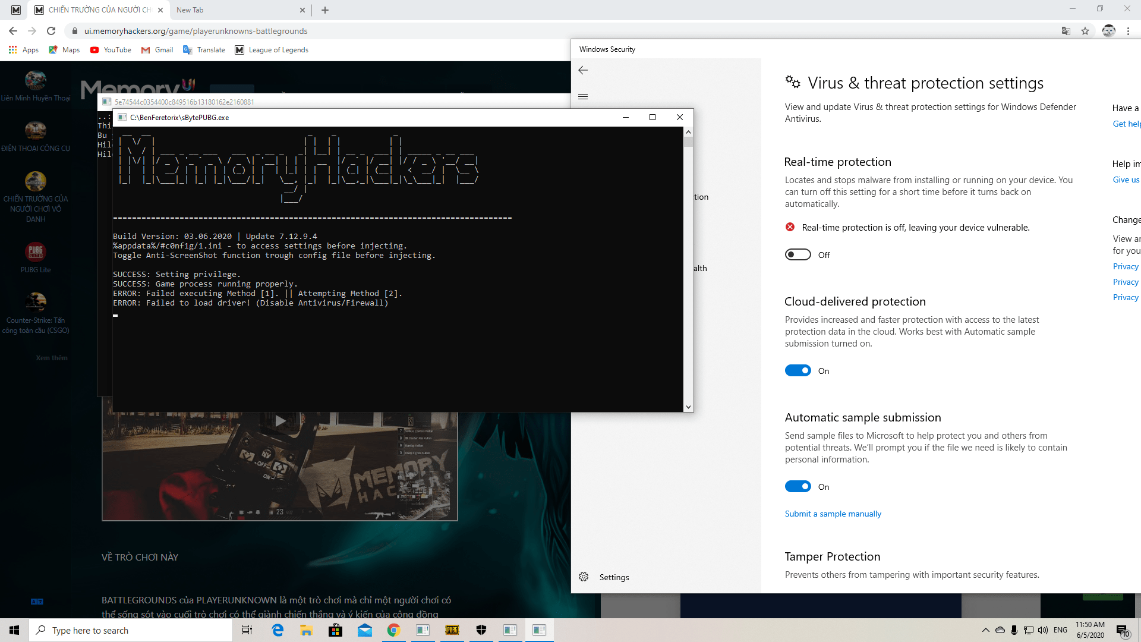Click the sBytePUBG.exe console title icon
The height and width of the screenshot is (642, 1141).
tap(122, 117)
